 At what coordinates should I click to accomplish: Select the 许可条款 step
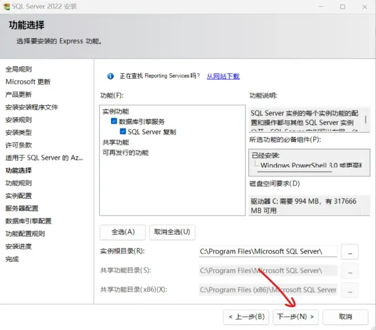(18, 145)
